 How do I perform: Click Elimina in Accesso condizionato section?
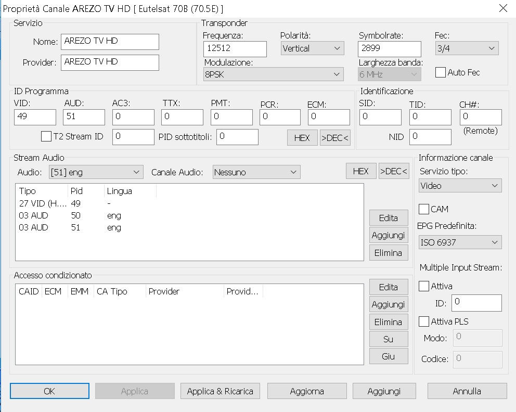coord(389,322)
